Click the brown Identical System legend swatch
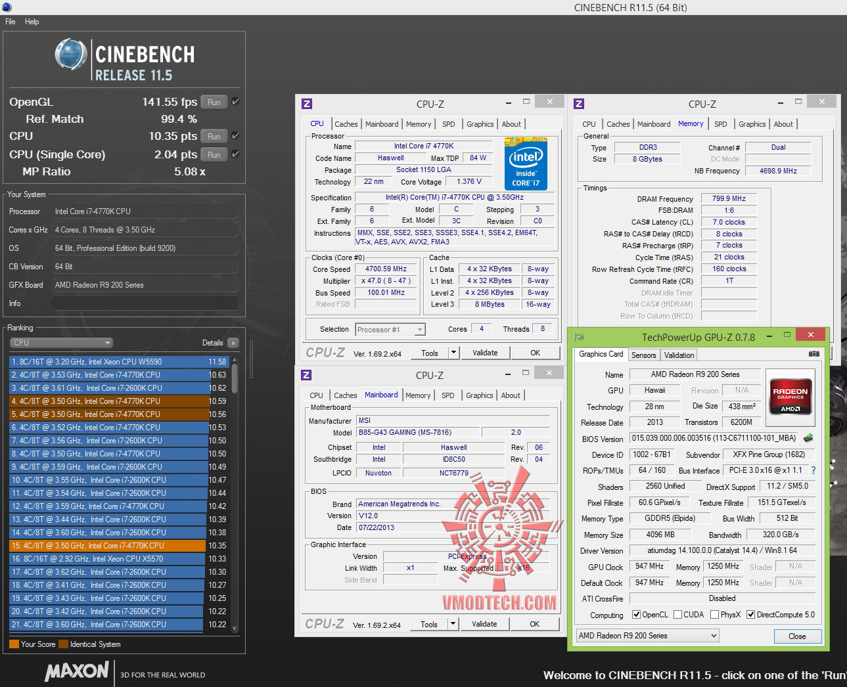 tap(63, 644)
